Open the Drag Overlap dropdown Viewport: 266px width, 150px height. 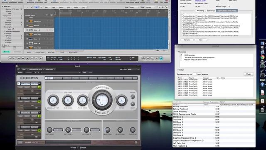[x=150, y=7]
